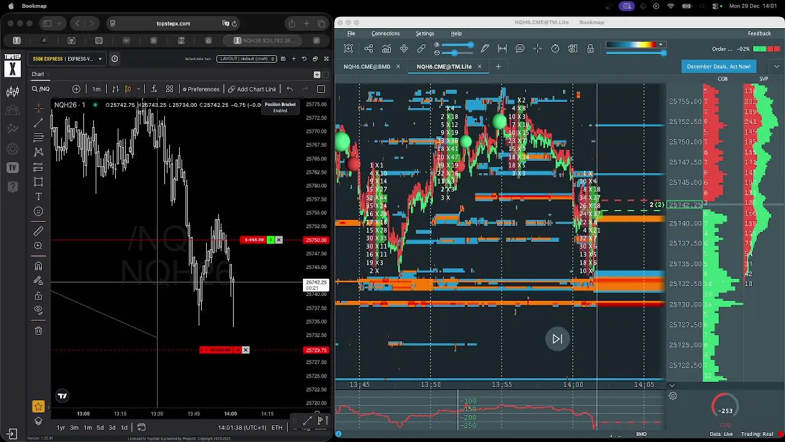Select the zoom in tool
The width and height of the screenshot is (785, 442).
pyautogui.click(x=38, y=246)
